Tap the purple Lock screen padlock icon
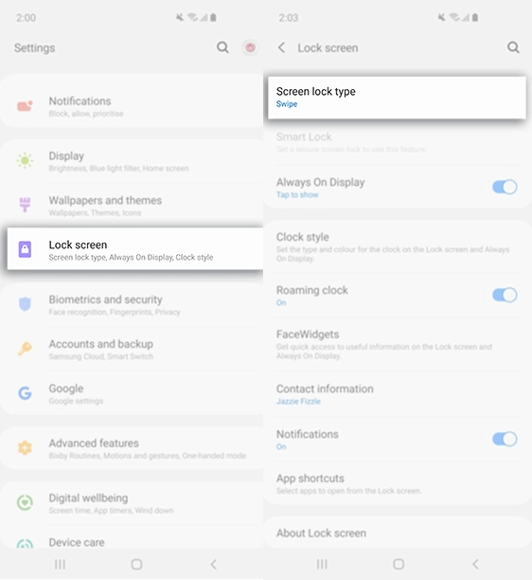The width and height of the screenshot is (532, 580). pyautogui.click(x=25, y=249)
